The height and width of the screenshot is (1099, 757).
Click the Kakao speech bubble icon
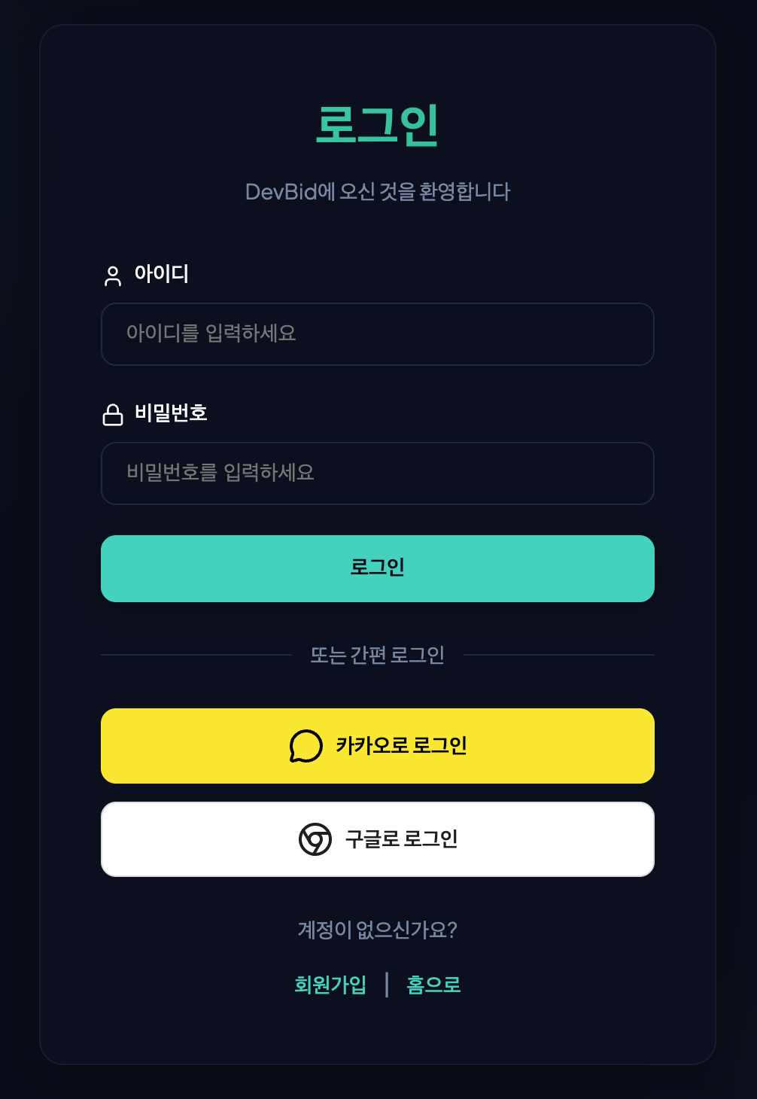point(306,746)
